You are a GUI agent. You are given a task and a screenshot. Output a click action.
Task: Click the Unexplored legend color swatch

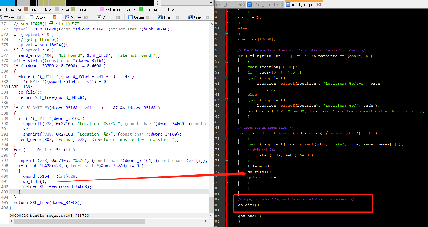[x=73, y=9]
